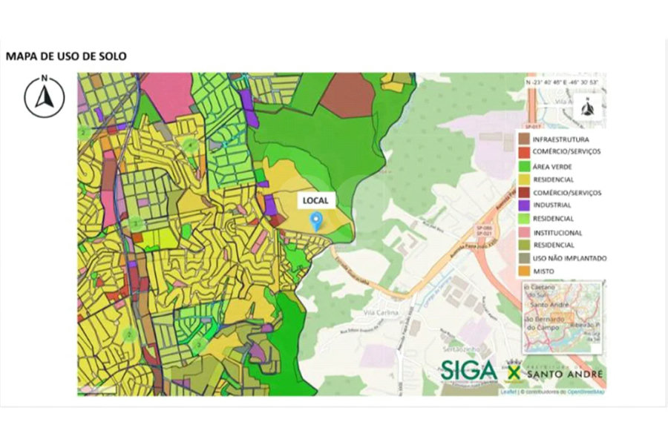Click the SP-017 highway shield
Screen dimensions: 668x445
pyautogui.click(x=531, y=127)
